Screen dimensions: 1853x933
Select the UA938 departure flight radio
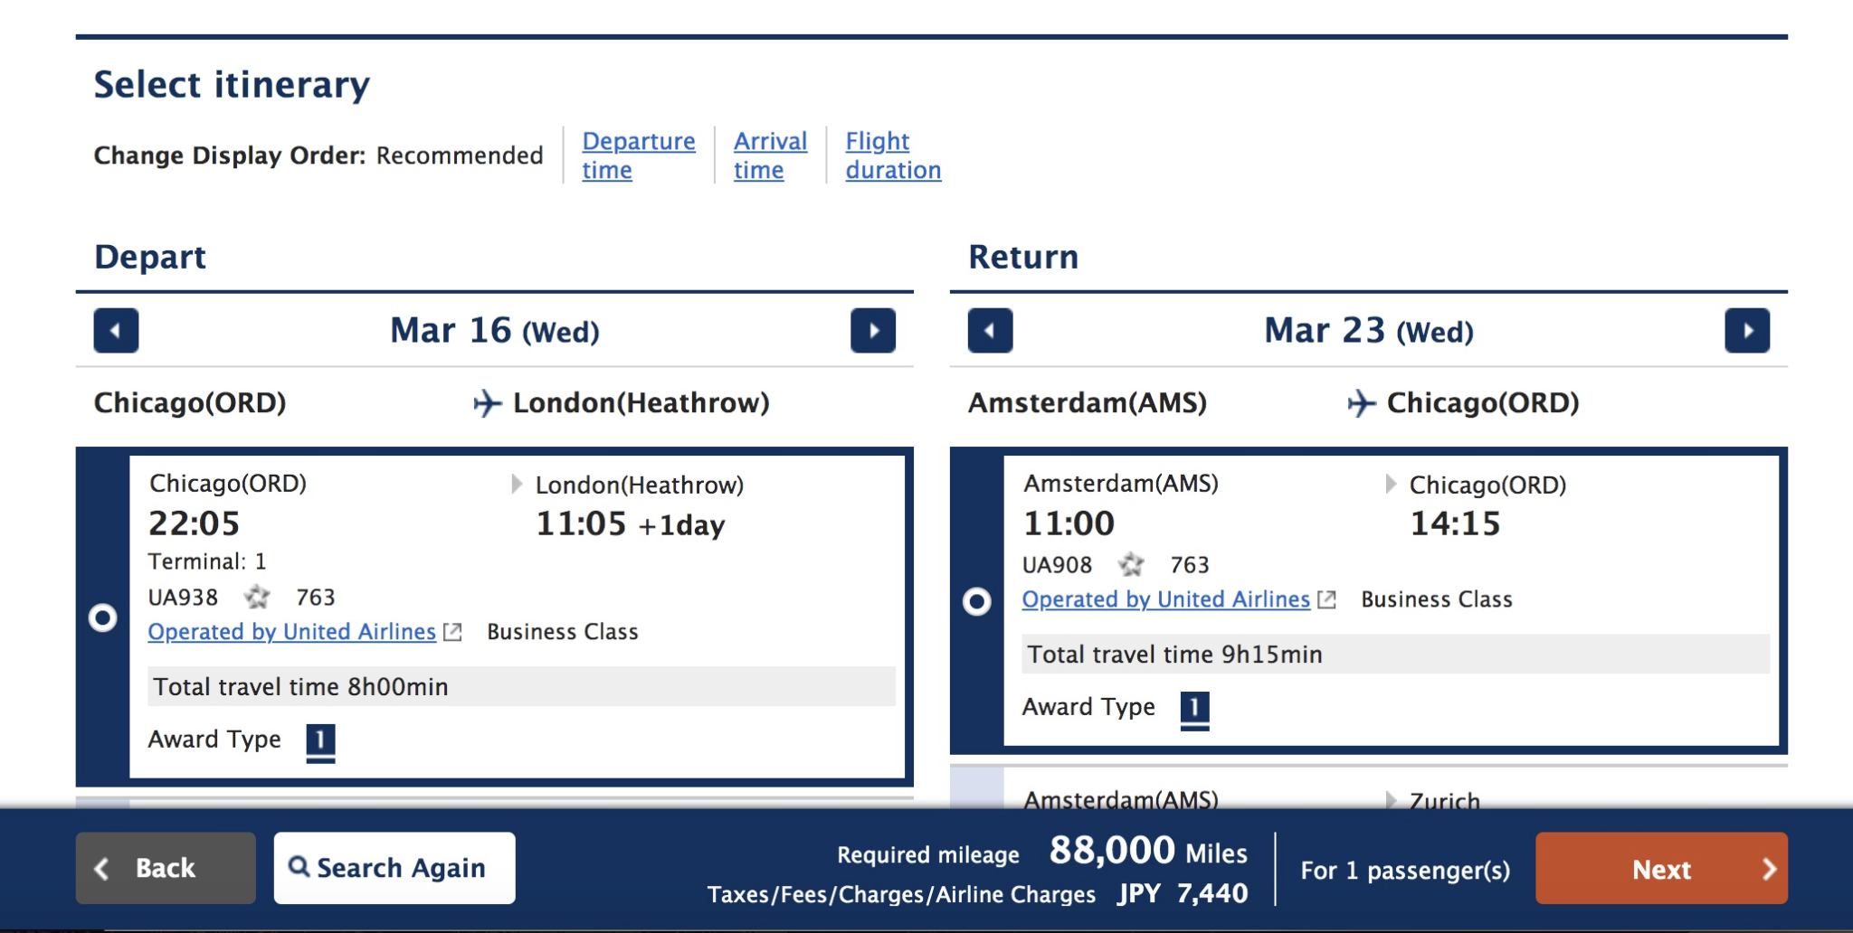[102, 618]
